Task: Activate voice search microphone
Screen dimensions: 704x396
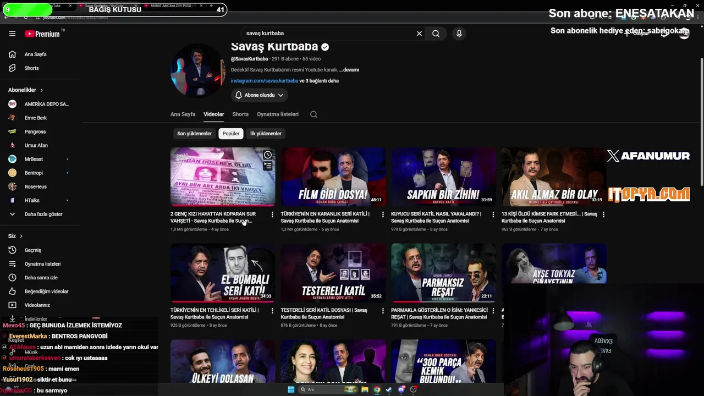Action: click(459, 34)
